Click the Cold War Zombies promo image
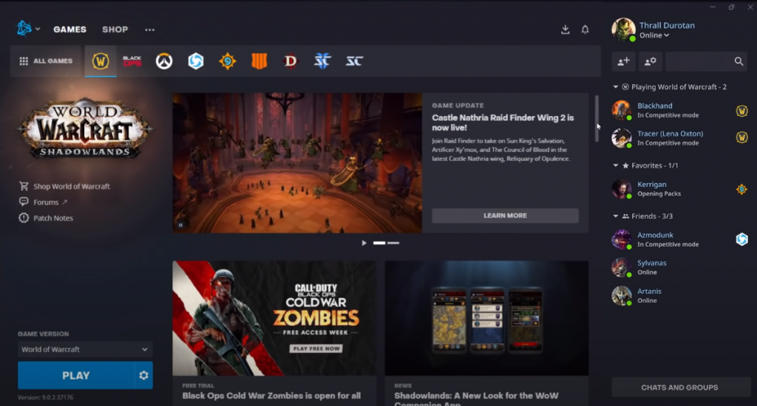Screen dimensions: 757x406 [x=274, y=318]
